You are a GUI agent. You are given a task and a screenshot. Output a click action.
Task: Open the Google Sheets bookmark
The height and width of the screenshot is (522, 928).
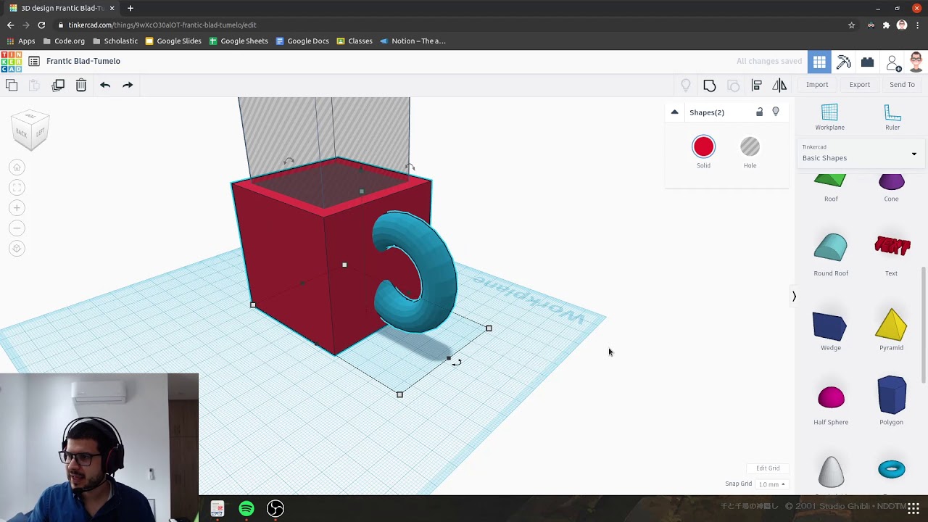pos(238,41)
